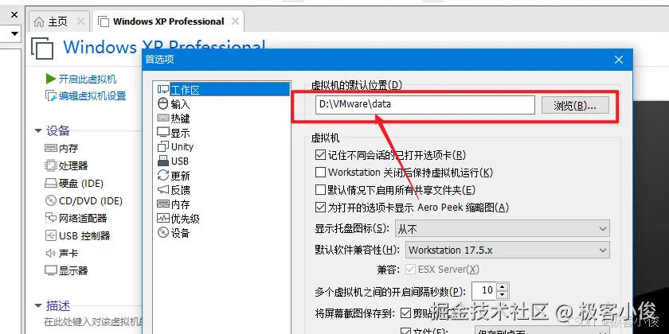Select 工作区 text in preferences list
Image resolution: width=669 pixels, height=334 pixels.
pos(185,90)
